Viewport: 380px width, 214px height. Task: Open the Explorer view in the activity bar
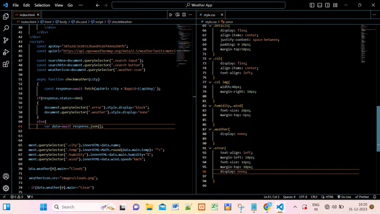6,16
